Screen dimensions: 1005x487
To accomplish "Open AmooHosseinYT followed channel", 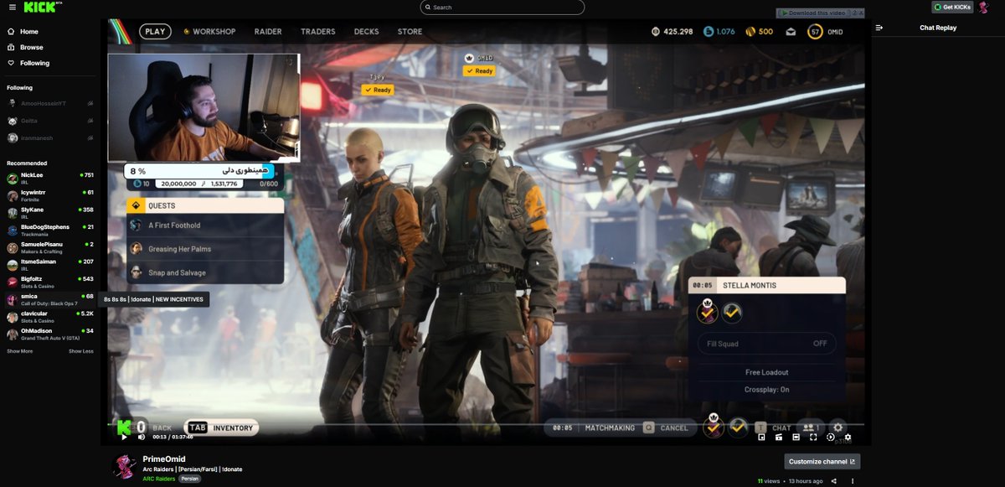I will (x=50, y=103).
